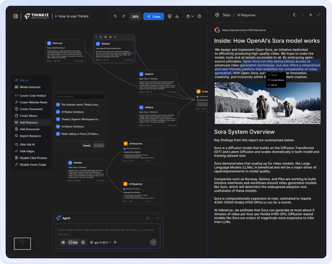The height and width of the screenshot is (264, 332).
Task: Choose Create Document menu item
Action: [x=32, y=109]
